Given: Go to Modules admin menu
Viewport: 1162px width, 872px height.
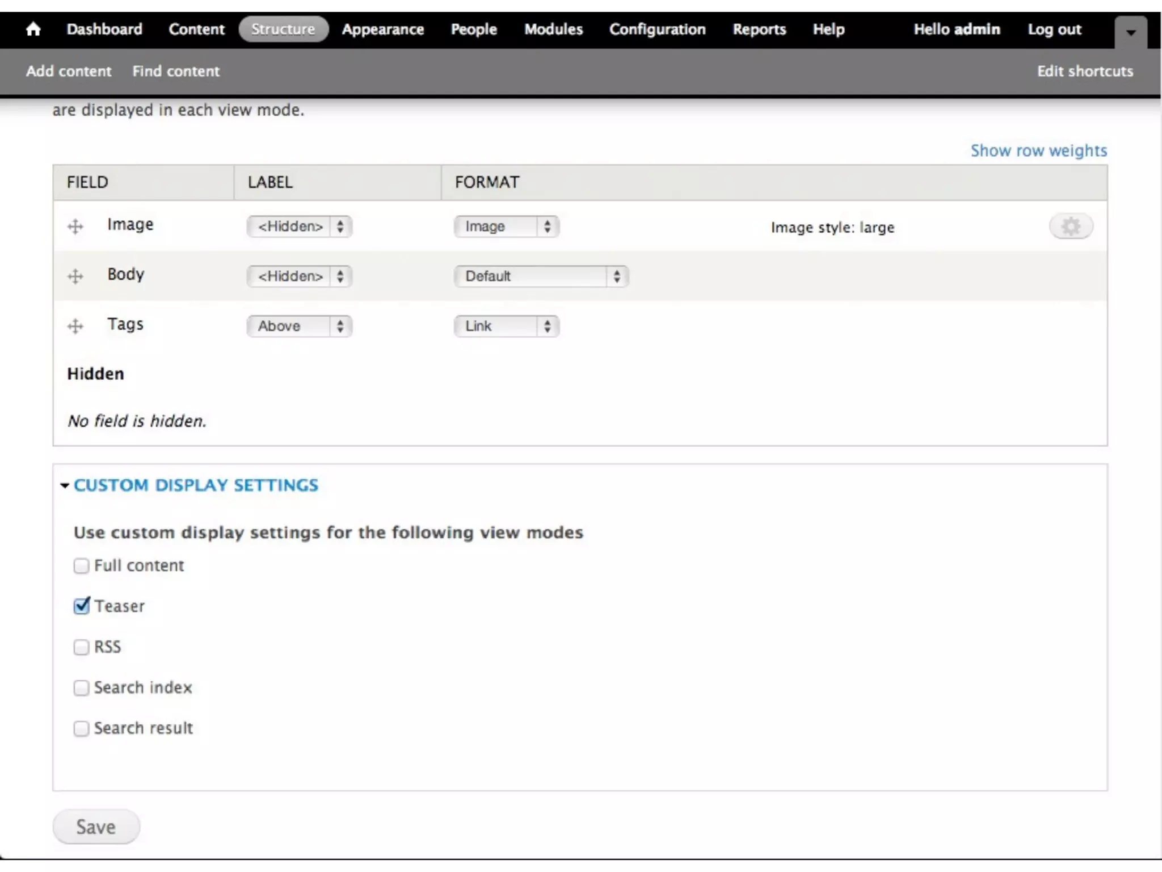Looking at the screenshot, I should [553, 29].
